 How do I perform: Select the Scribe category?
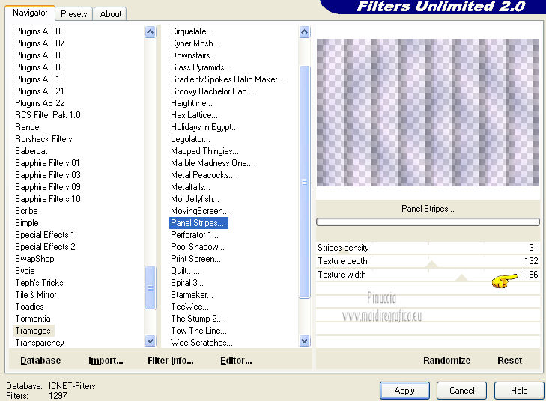point(26,211)
